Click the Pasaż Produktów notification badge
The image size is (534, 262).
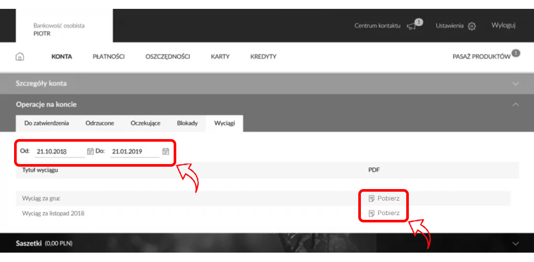point(516,53)
